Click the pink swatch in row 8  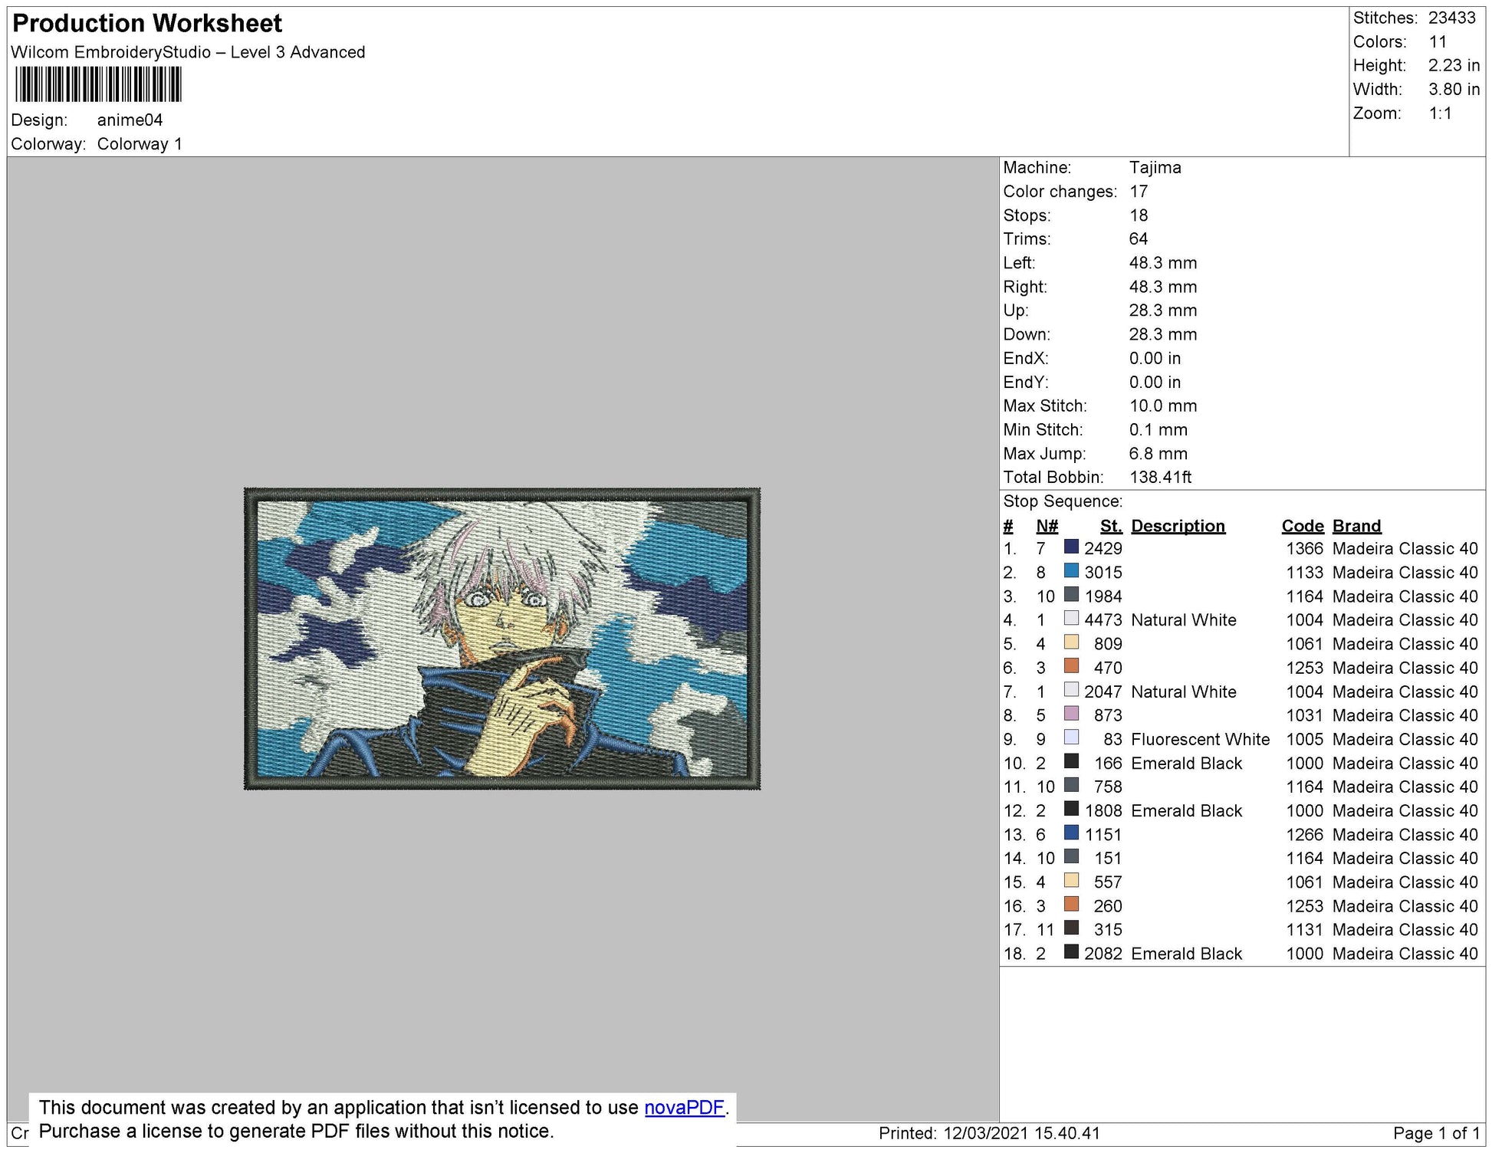pyautogui.click(x=1071, y=714)
